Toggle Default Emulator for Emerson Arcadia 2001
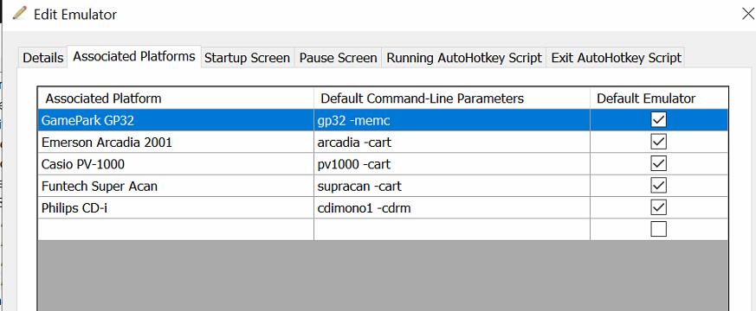 (658, 142)
